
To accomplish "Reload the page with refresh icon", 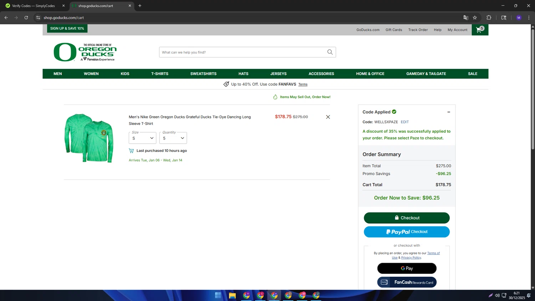I will [26, 17].
